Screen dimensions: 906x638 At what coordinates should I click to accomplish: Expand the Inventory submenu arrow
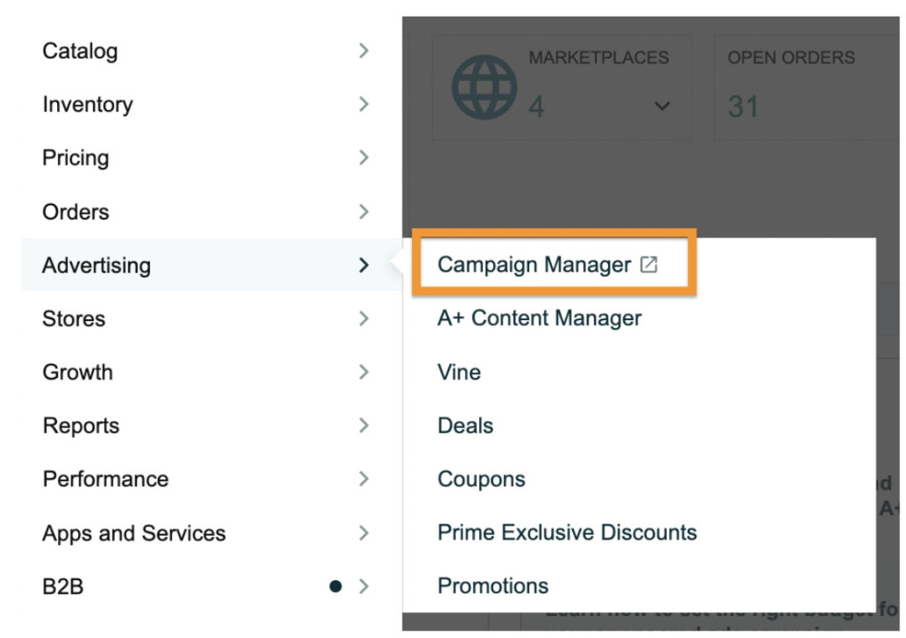coord(363,105)
